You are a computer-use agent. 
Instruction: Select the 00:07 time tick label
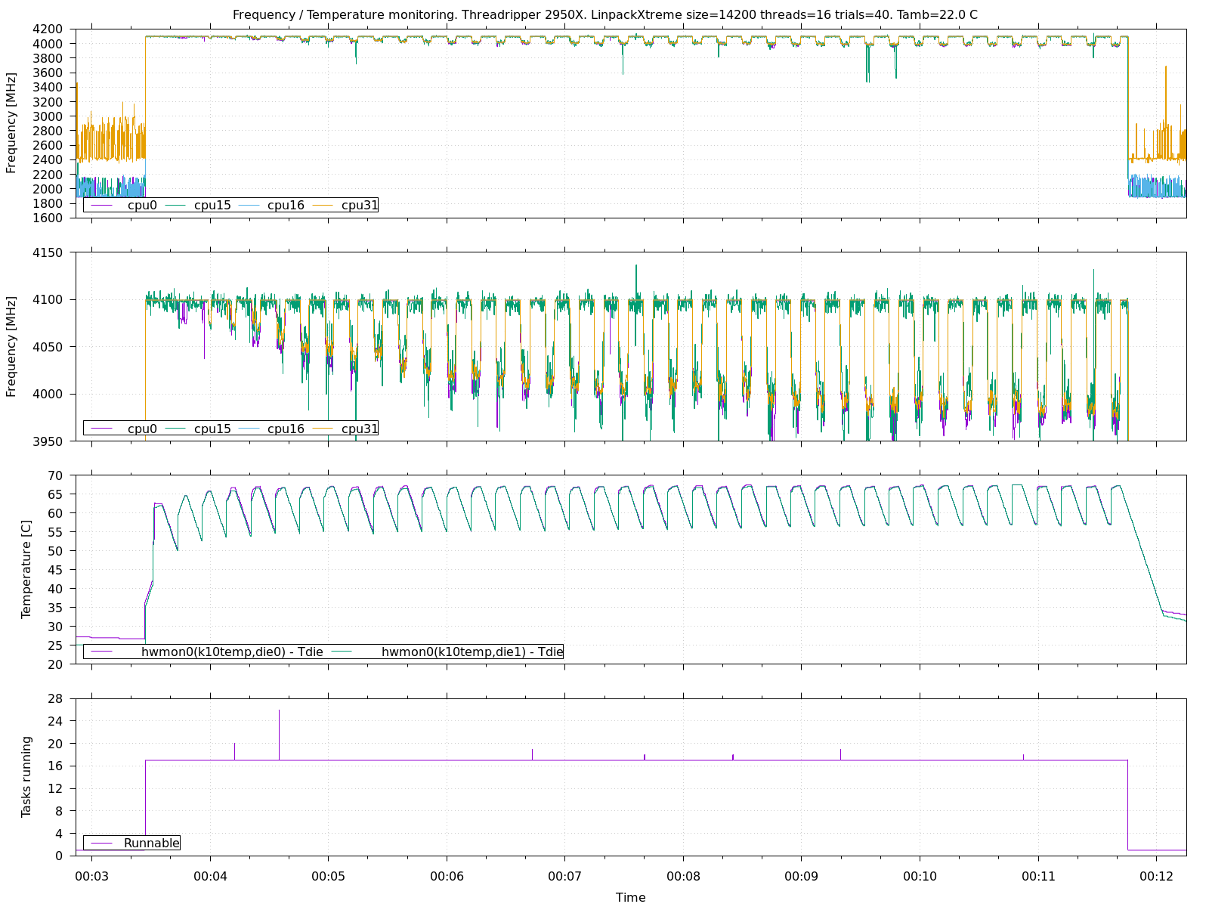click(564, 876)
